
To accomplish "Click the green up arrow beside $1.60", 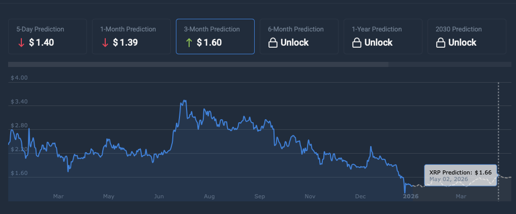I will tap(189, 43).
